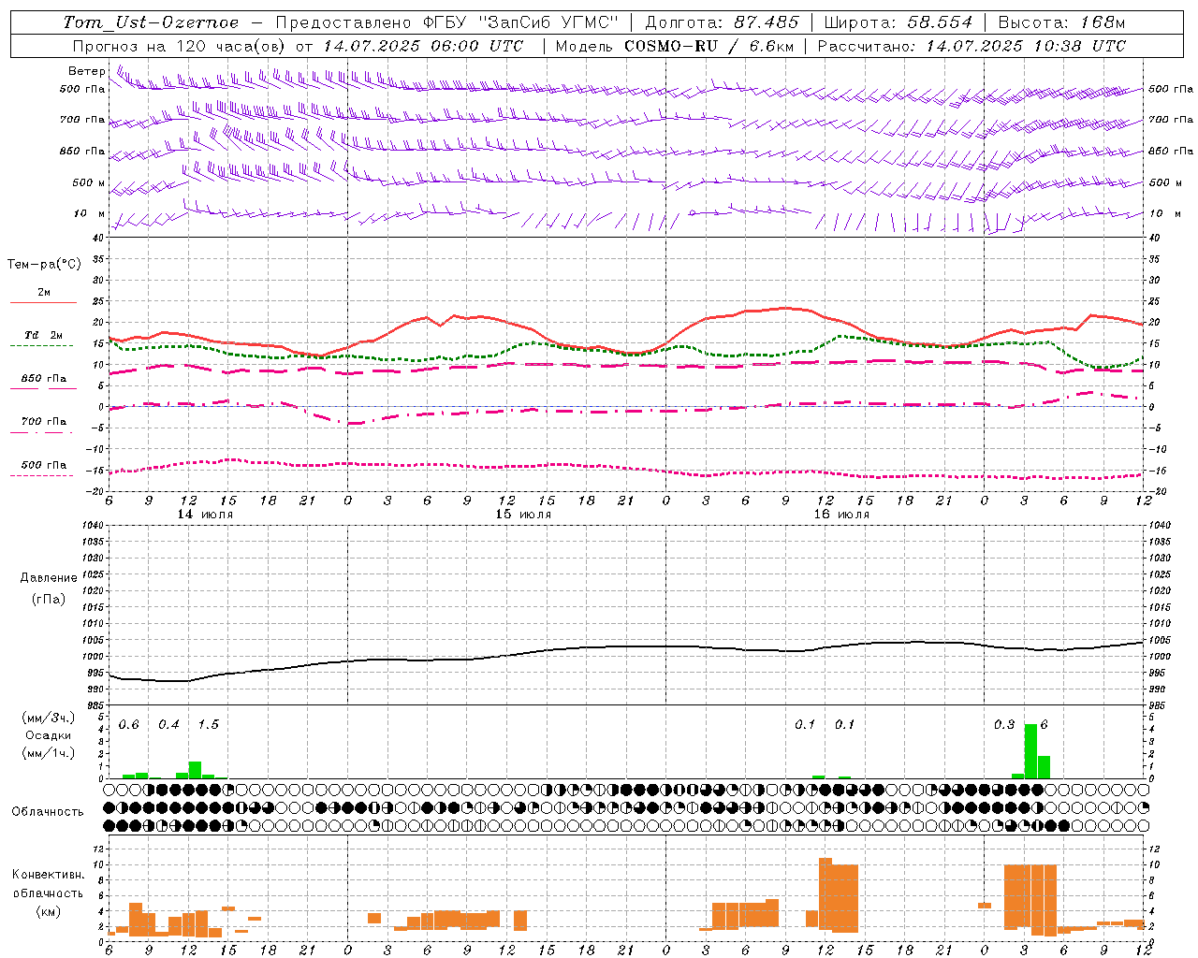This screenshot has height=958, width=1198.
Task: Click the 0.6 precipitation amount
Action: pyautogui.click(x=129, y=724)
